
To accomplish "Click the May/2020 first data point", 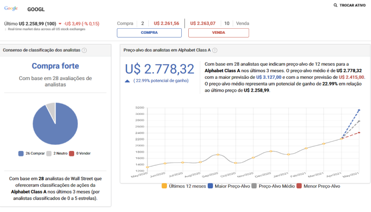I will pos(147,167).
